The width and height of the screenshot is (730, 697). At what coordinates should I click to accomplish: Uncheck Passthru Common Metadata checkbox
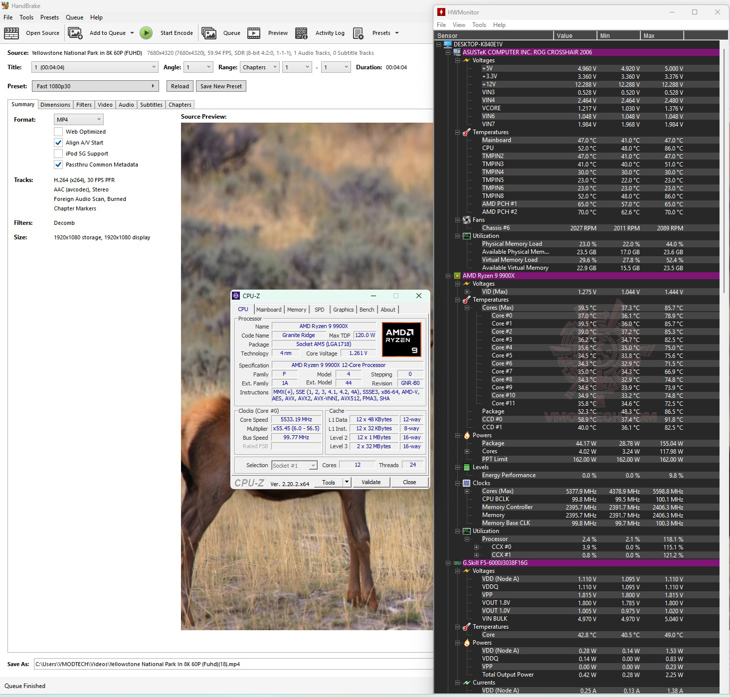(x=58, y=165)
